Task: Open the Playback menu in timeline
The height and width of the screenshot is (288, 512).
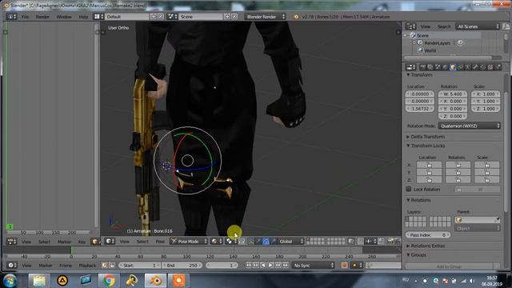Action: click(x=87, y=266)
